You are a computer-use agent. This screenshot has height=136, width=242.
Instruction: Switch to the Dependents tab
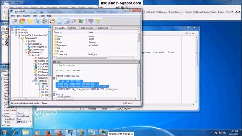click(x=102, y=28)
